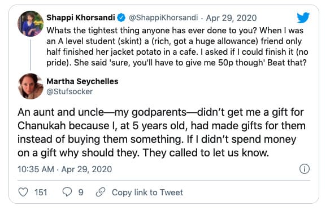
Task: Click the thread line connecting the tweets
Action: click(31, 55)
